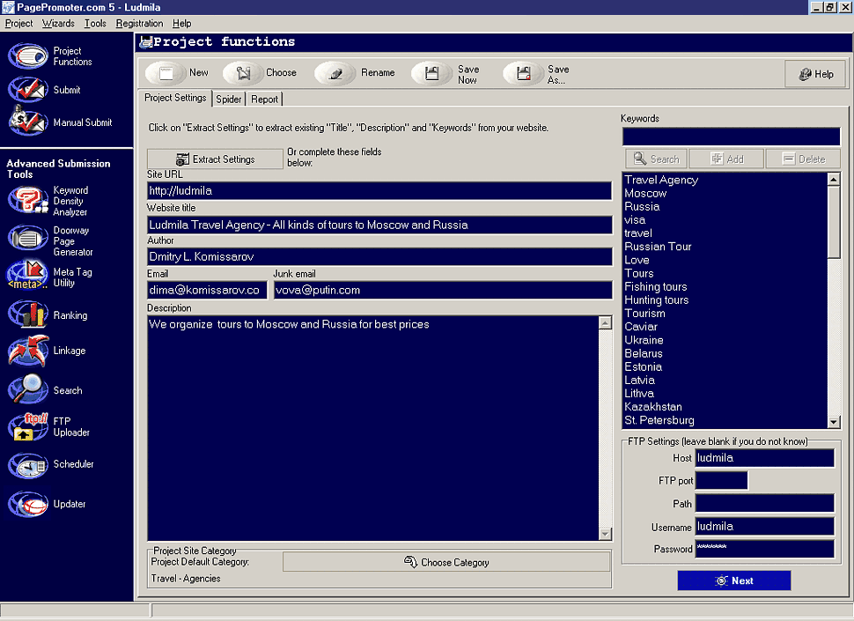
Task: Click the Extract Settings button
Action: pyautogui.click(x=215, y=159)
